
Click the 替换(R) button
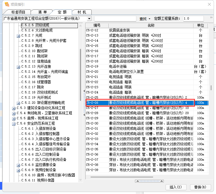(200, 187)
